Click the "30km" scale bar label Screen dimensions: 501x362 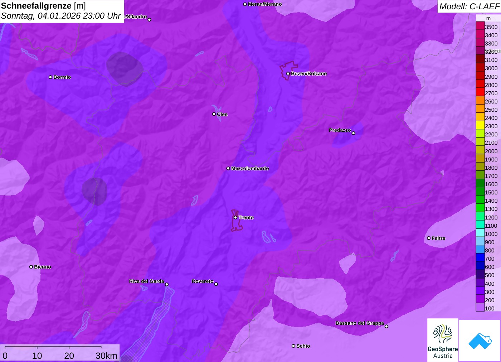106,356
